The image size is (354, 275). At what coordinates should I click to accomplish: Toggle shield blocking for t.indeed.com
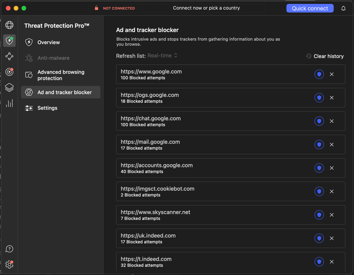(x=319, y=262)
